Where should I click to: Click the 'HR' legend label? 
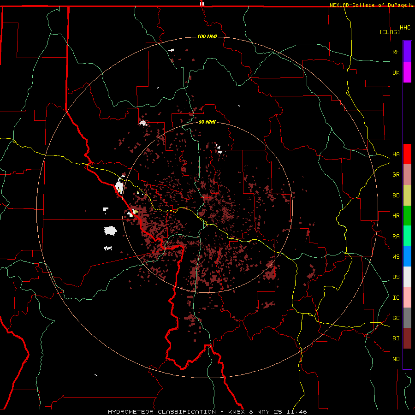[x=396, y=216]
